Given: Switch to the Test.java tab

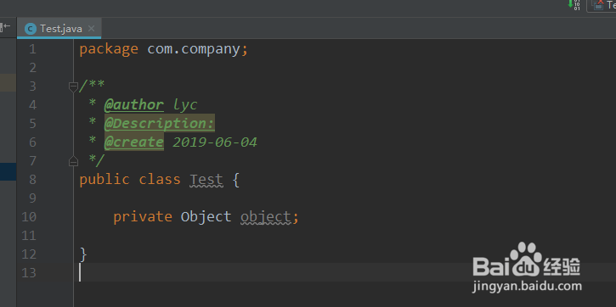Looking at the screenshot, I should coord(60,29).
